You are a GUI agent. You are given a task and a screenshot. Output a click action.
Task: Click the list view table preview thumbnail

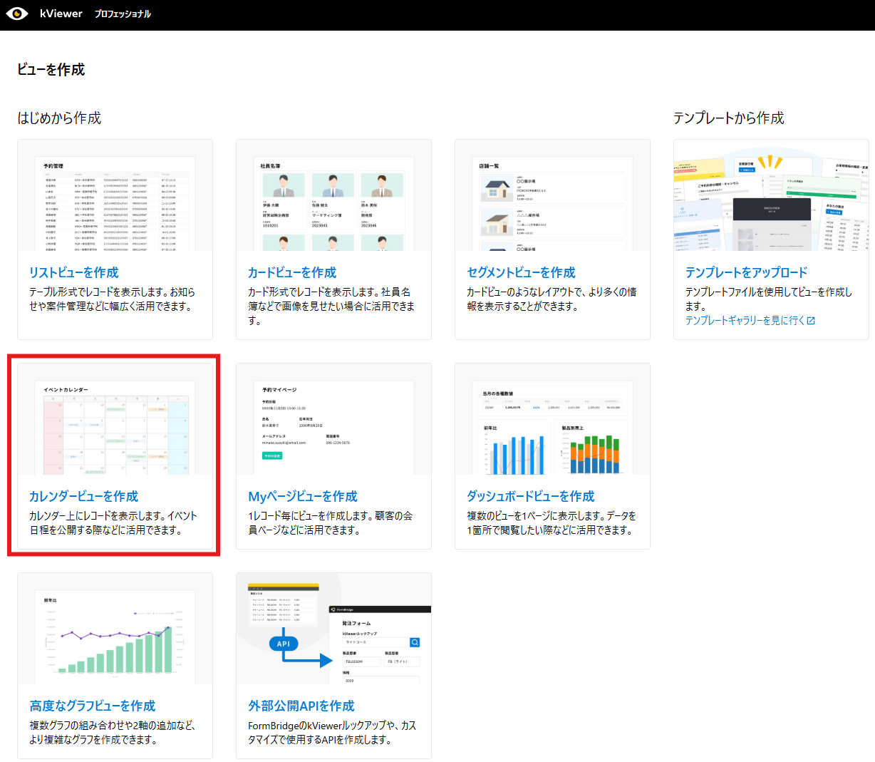coord(115,202)
